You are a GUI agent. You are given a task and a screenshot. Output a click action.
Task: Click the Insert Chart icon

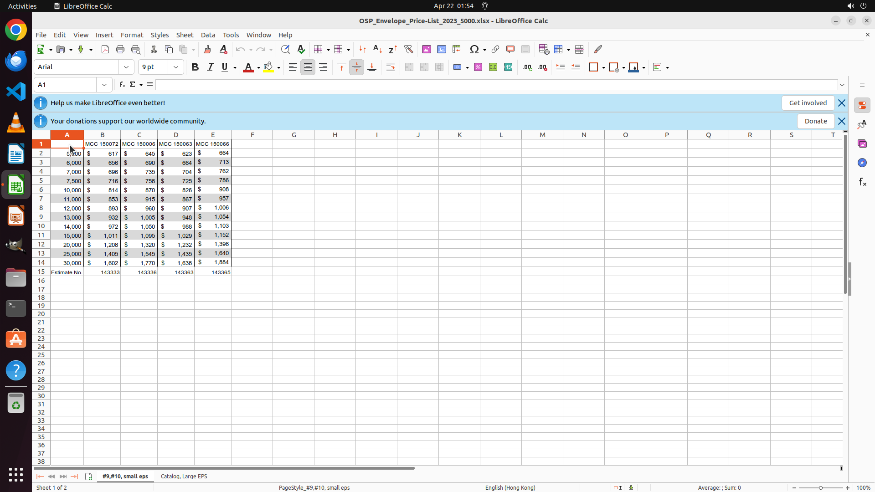pos(441,49)
